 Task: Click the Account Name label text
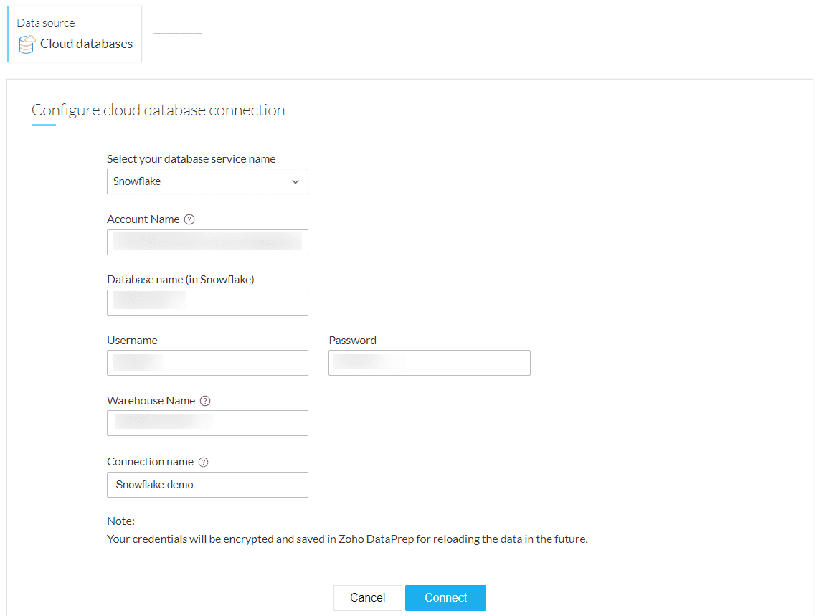click(143, 219)
